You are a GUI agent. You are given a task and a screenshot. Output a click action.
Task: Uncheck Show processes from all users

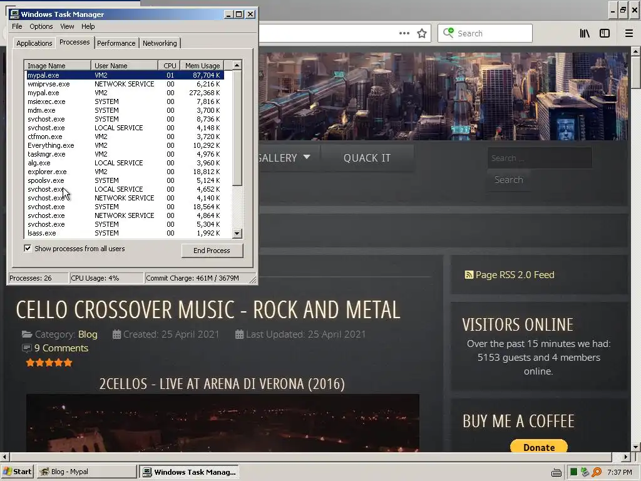pyautogui.click(x=28, y=248)
